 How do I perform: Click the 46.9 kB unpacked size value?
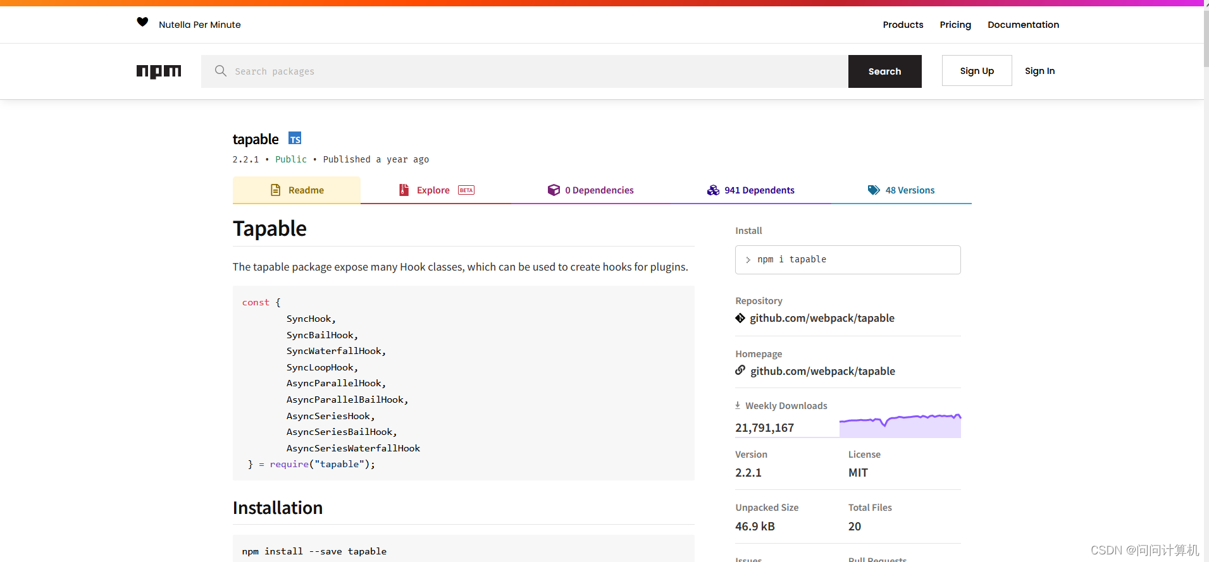755,527
